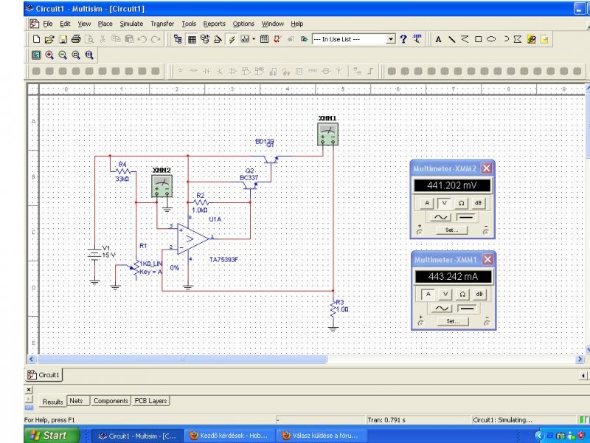Image resolution: width=590 pixels, height=443 pixels.
Task: Open the Simulate menu
Action: tap(131, 24)
